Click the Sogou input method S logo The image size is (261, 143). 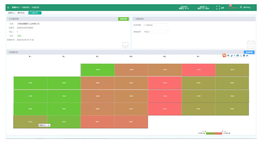click(x=224, y=55)
